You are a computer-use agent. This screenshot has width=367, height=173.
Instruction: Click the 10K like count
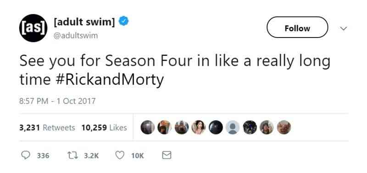[x=137, y=156]
